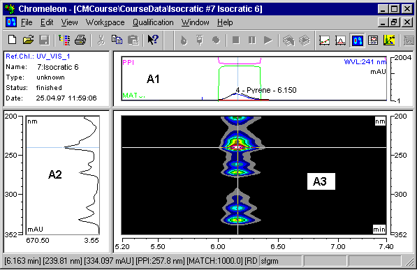The width and height of the screenshot is (417, 270).
Task: Click the Stop flow square button
Action: pyautogui.click(x=235, y=40)
